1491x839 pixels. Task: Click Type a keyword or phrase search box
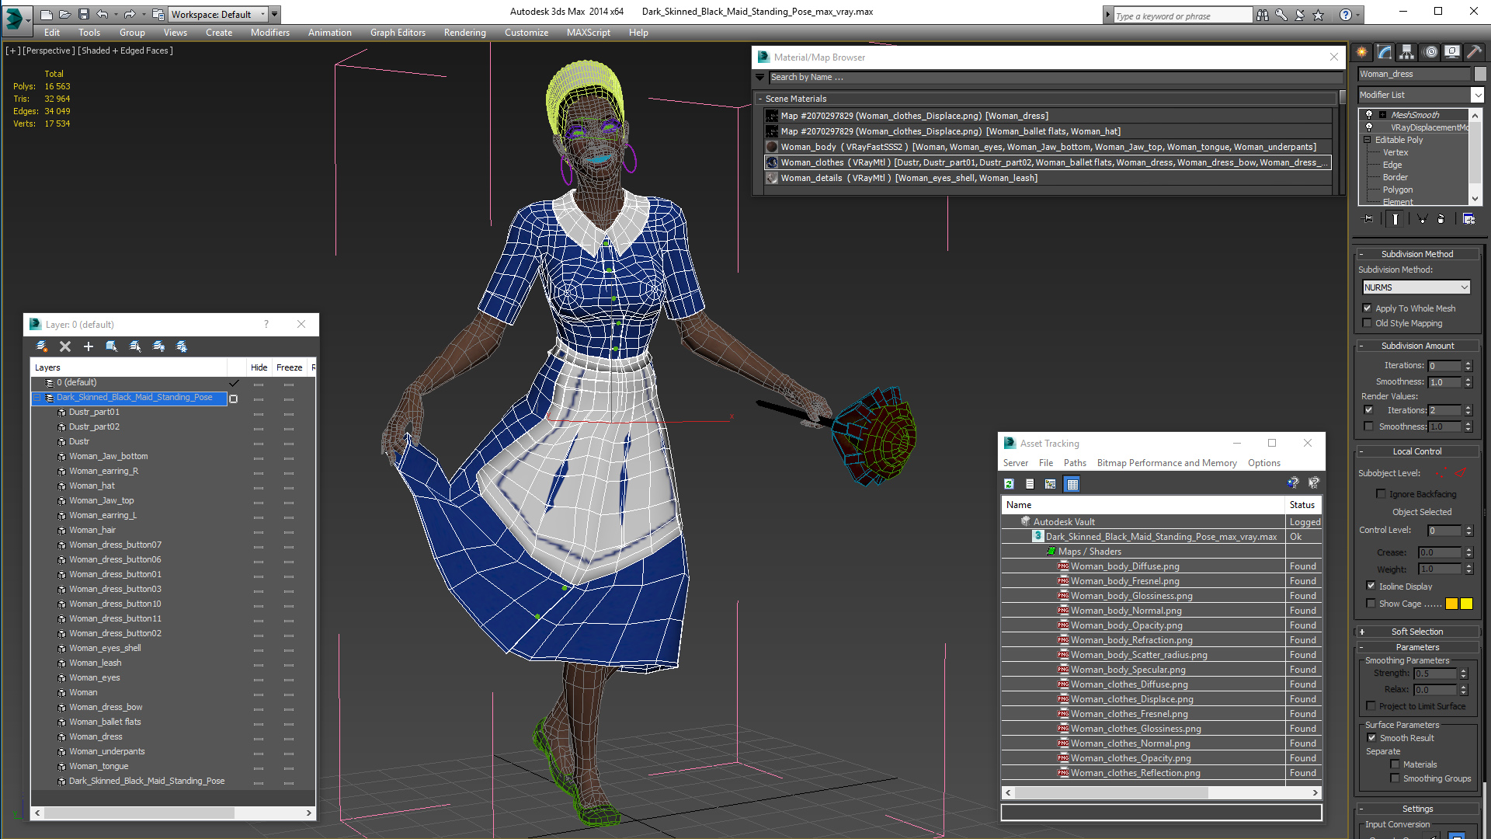point(1182,16)
